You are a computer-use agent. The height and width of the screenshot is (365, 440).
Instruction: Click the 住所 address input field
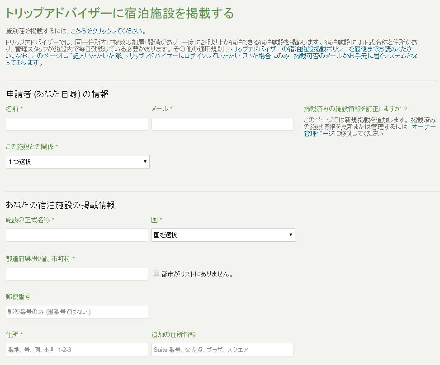click(x=77, y=350)
